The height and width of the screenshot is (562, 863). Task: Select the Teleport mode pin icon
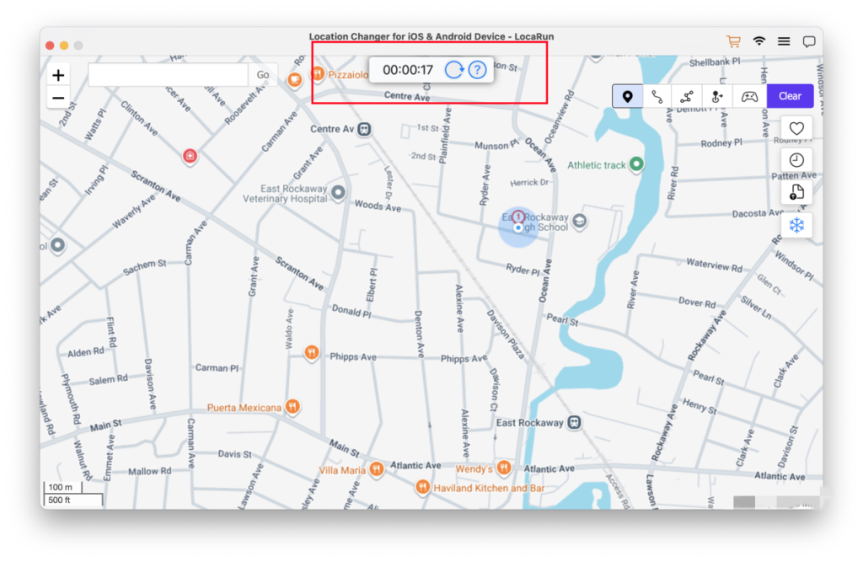(x=627, y=96)
